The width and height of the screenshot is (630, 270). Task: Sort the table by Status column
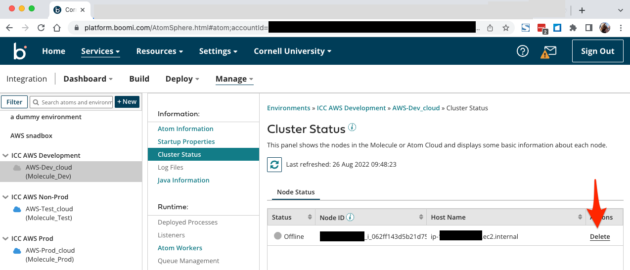tap(310, 217)
